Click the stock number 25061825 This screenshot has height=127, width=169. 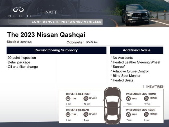[26, 42]
